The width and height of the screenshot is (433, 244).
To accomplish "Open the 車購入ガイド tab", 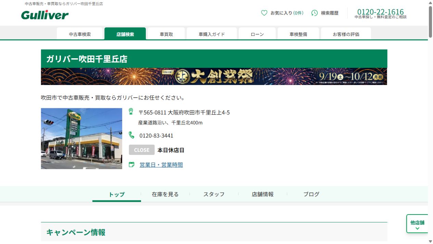I will click(x=212, y=34).
